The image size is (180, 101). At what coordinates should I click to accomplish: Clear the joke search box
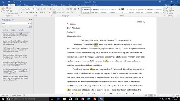coord(28,23)
